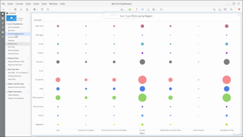Click the presentation mode icon
Screen dimensions: 243x137
(225, 10)
